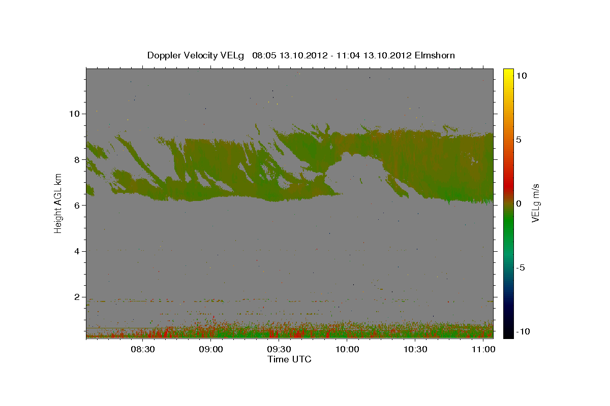Select the 10:30 time axis label
The height and width of the screenshot is (406, 610).
click(415, 350)
